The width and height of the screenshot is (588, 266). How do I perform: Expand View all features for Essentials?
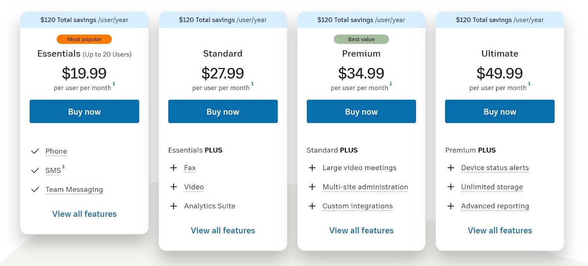[84, 214]
